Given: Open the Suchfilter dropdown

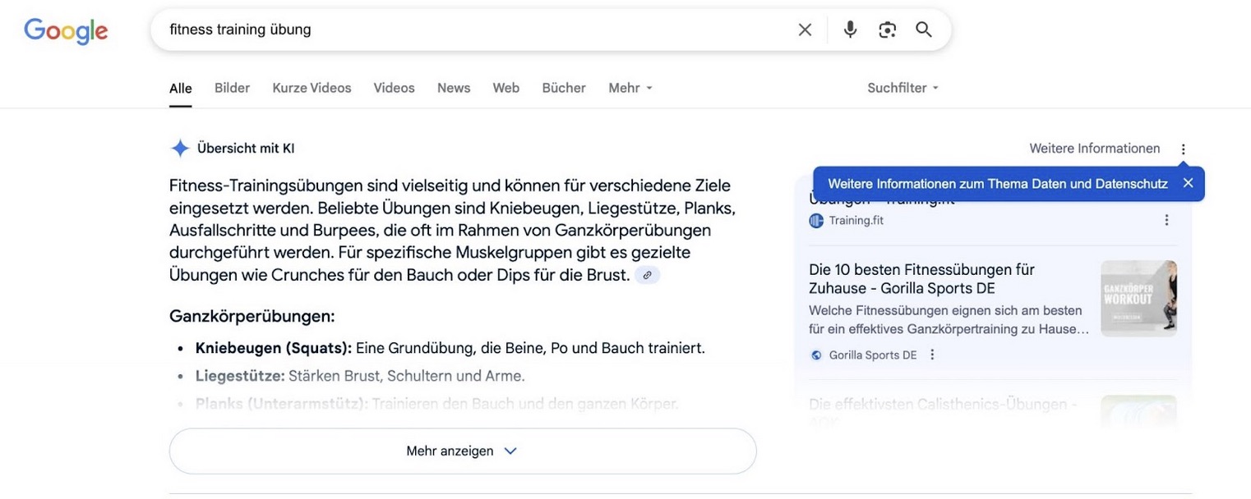Looking at the screenshot, I should point(902,88).
